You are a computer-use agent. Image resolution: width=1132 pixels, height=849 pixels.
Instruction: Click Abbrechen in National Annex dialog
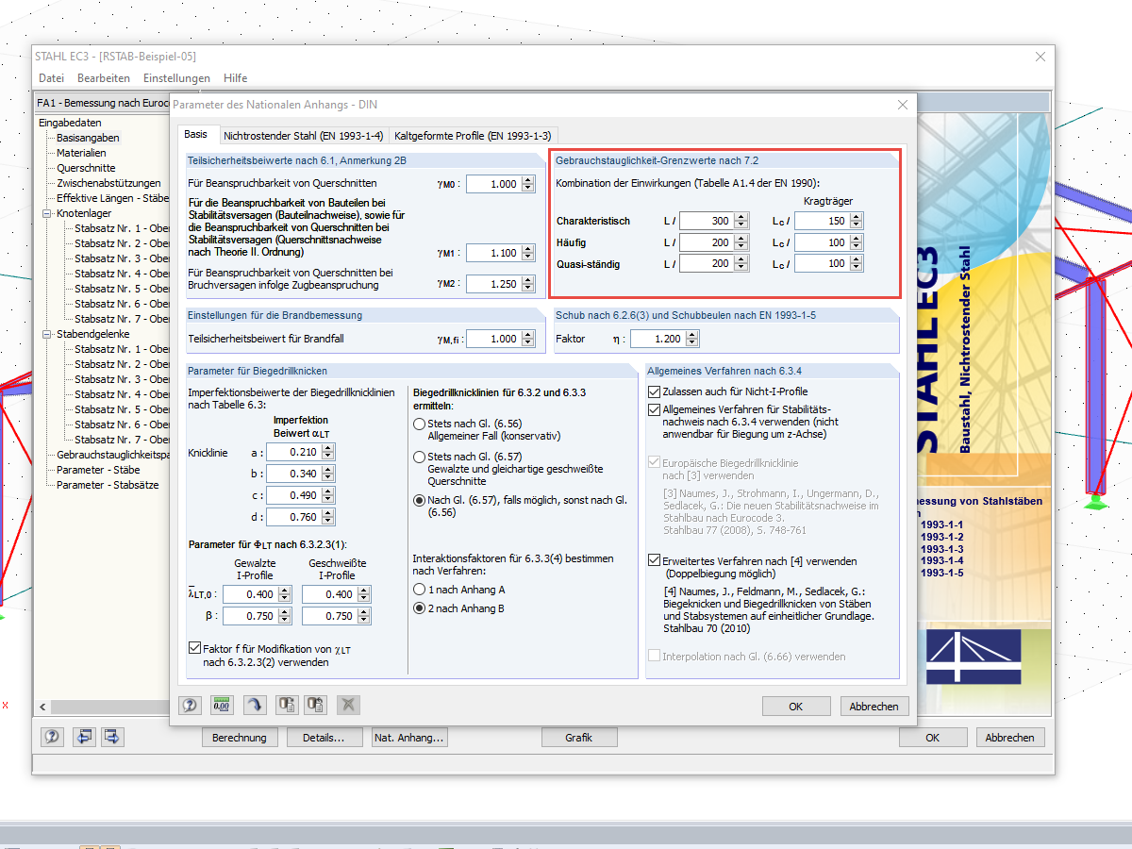click(874, 707)
